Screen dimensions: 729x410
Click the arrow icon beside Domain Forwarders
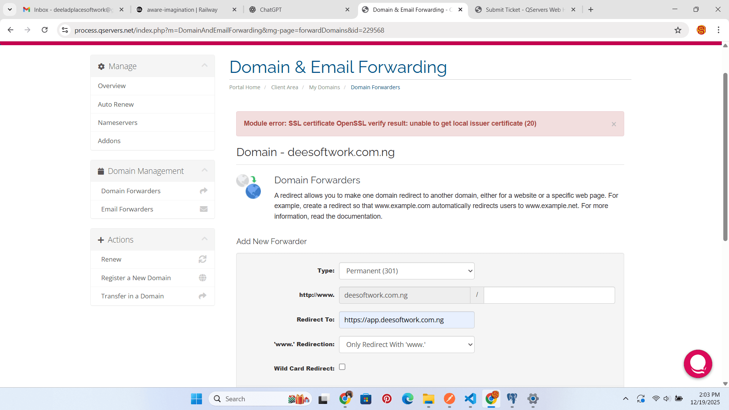pyautogui.click(x=204, y=191)
